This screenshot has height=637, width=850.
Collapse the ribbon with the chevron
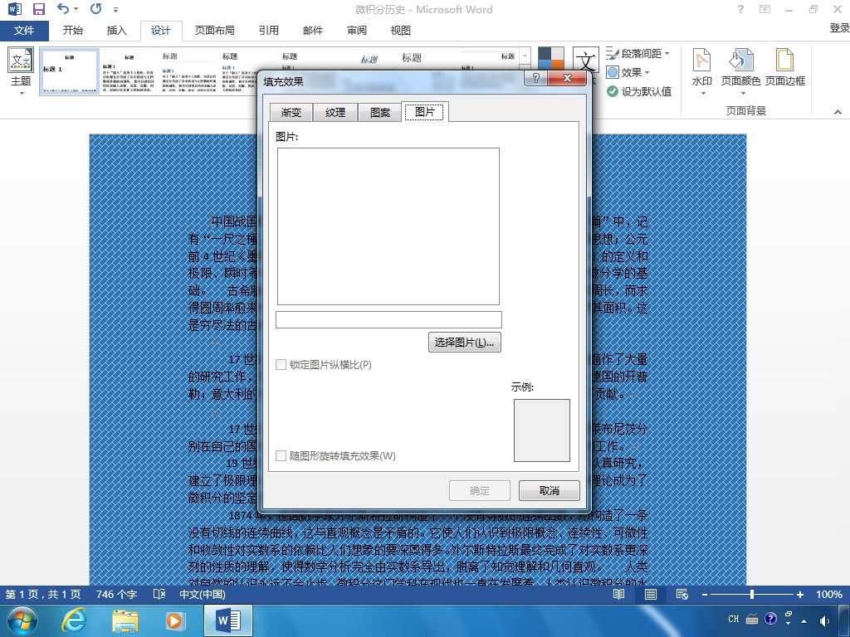838,112
